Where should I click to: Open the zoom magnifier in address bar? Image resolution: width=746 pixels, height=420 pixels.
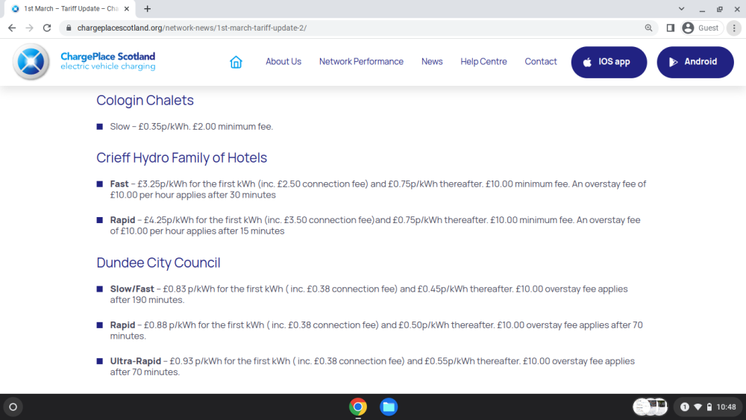pyautogui.click(x=648, y=28)
